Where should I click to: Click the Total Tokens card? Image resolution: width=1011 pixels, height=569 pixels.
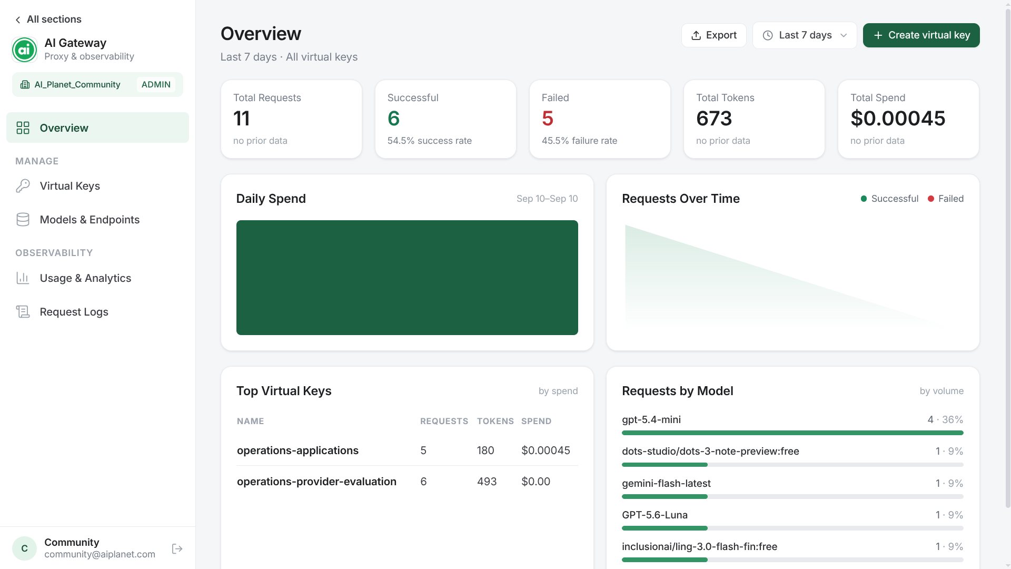click(x=754, y=119)
